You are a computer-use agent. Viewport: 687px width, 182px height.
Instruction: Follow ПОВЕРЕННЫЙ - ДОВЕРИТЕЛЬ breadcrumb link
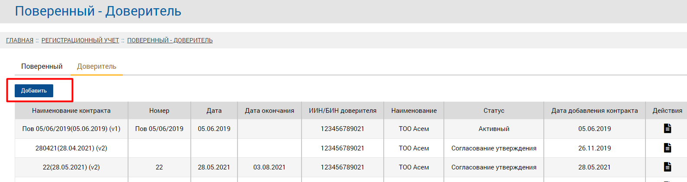(x=170, y=40)
